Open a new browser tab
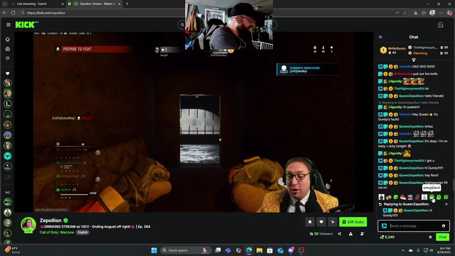Viewport: 455px width, 256px height. (127, 4)
